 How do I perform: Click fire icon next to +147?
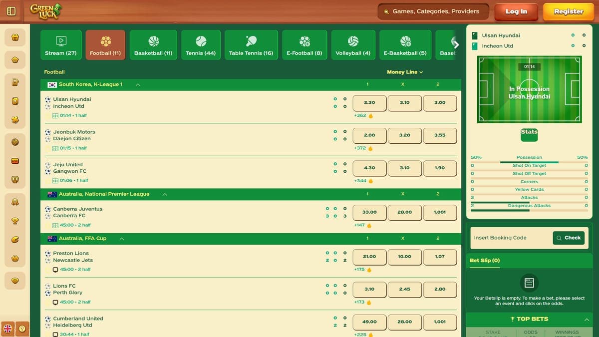click(370, 225)
